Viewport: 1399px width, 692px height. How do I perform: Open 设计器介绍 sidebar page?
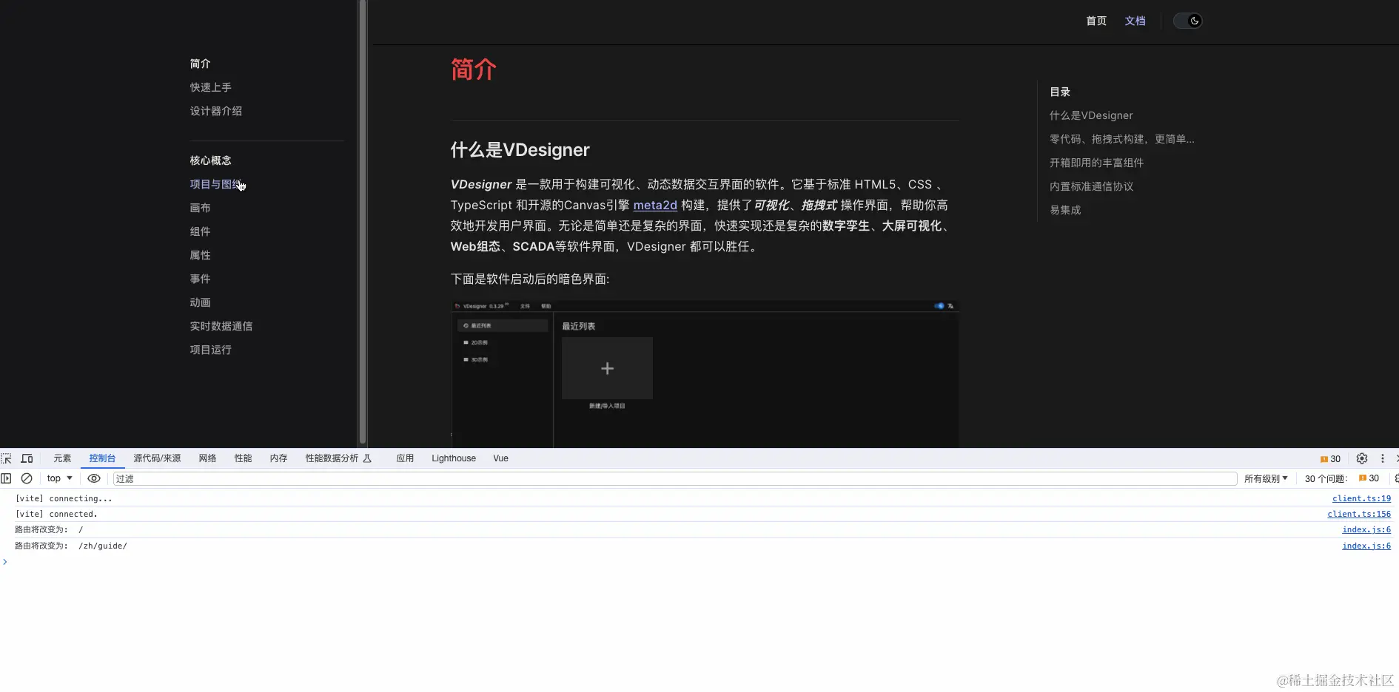[x=215, y=111]
